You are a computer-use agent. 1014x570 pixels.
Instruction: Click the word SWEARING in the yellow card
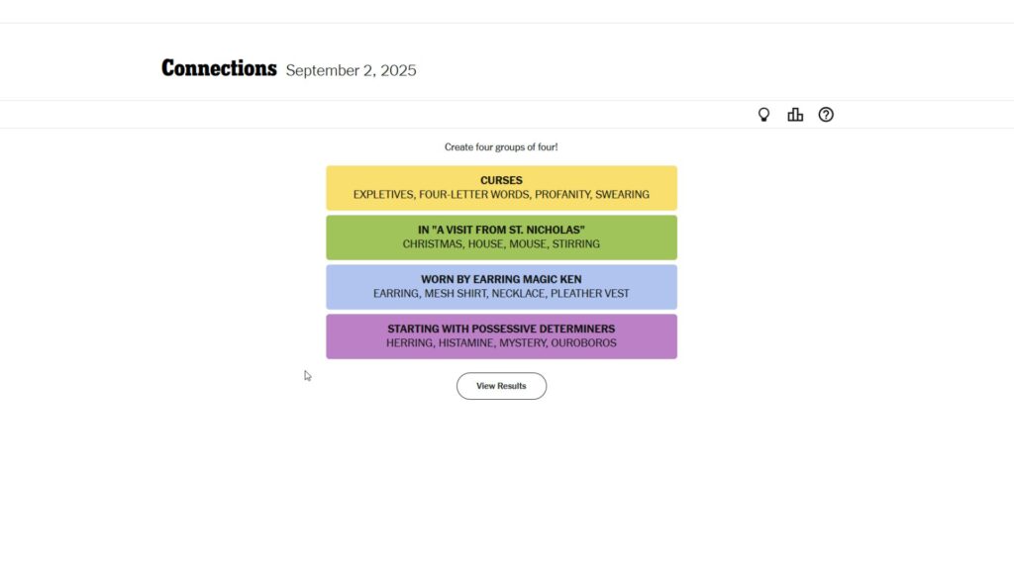click(x=624, y=194)
